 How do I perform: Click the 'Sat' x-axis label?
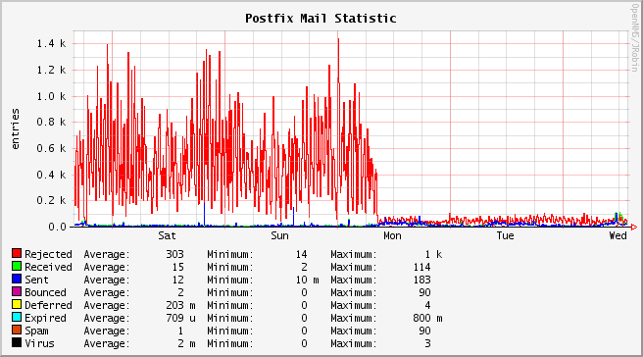pos(167,236)
